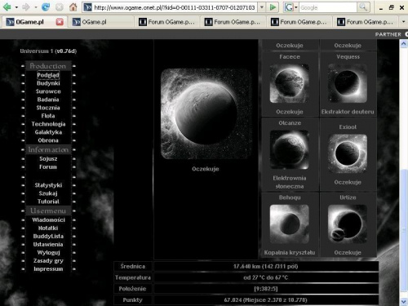Open the Budynki menu item

coord(48,83)
